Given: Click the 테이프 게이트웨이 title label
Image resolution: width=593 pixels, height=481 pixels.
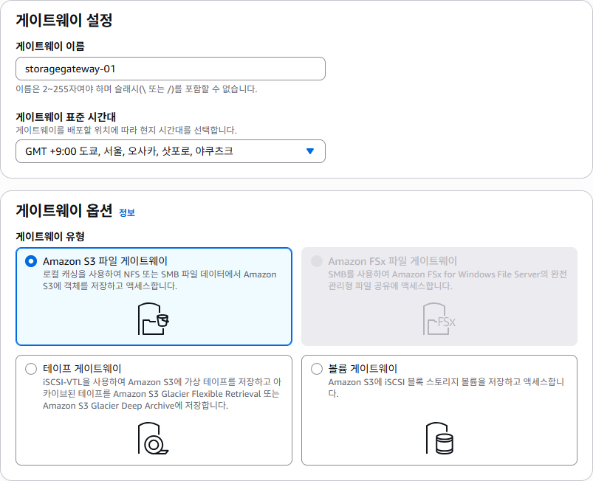Looking at the screenshot, I should 82,369.
